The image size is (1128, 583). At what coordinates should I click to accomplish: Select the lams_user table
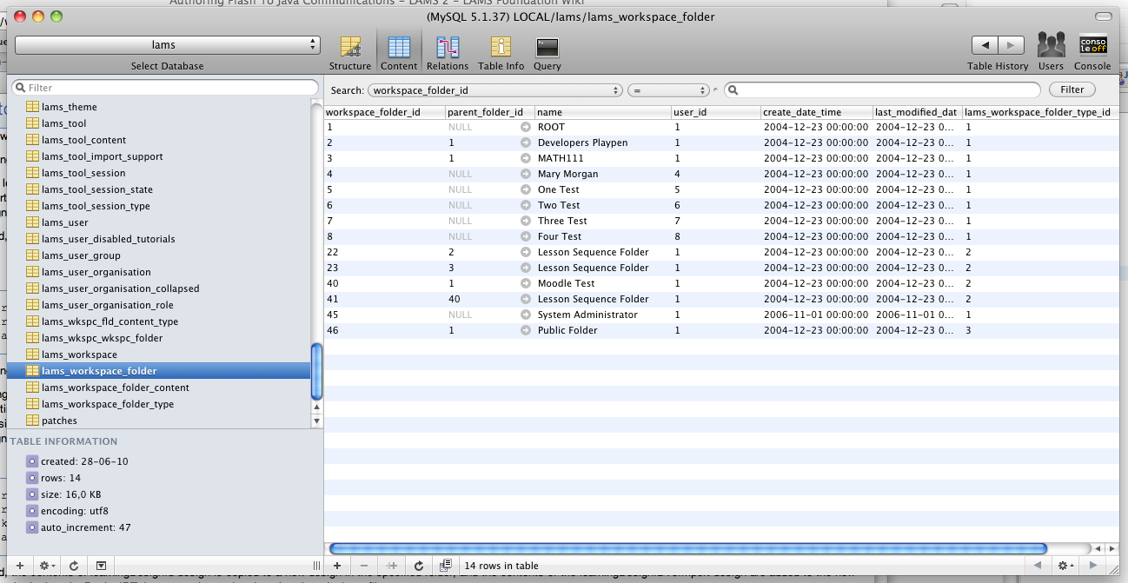(65, 222)
